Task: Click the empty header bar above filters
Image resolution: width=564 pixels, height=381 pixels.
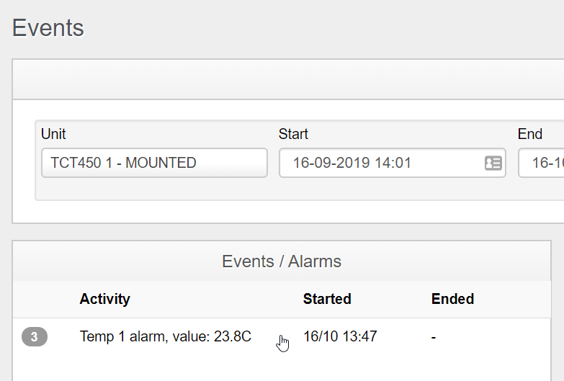Action: click(x=288, y=79)
